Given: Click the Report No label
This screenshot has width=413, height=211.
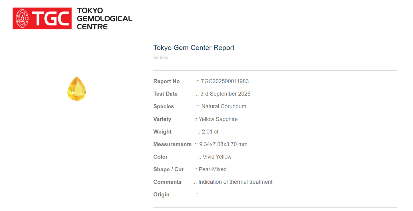Looking at the screenshot, I should [x=166, y=81].
